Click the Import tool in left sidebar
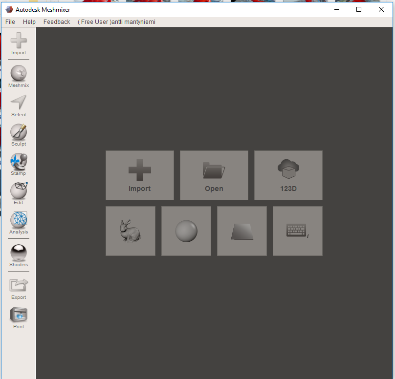 click(19, 43)
